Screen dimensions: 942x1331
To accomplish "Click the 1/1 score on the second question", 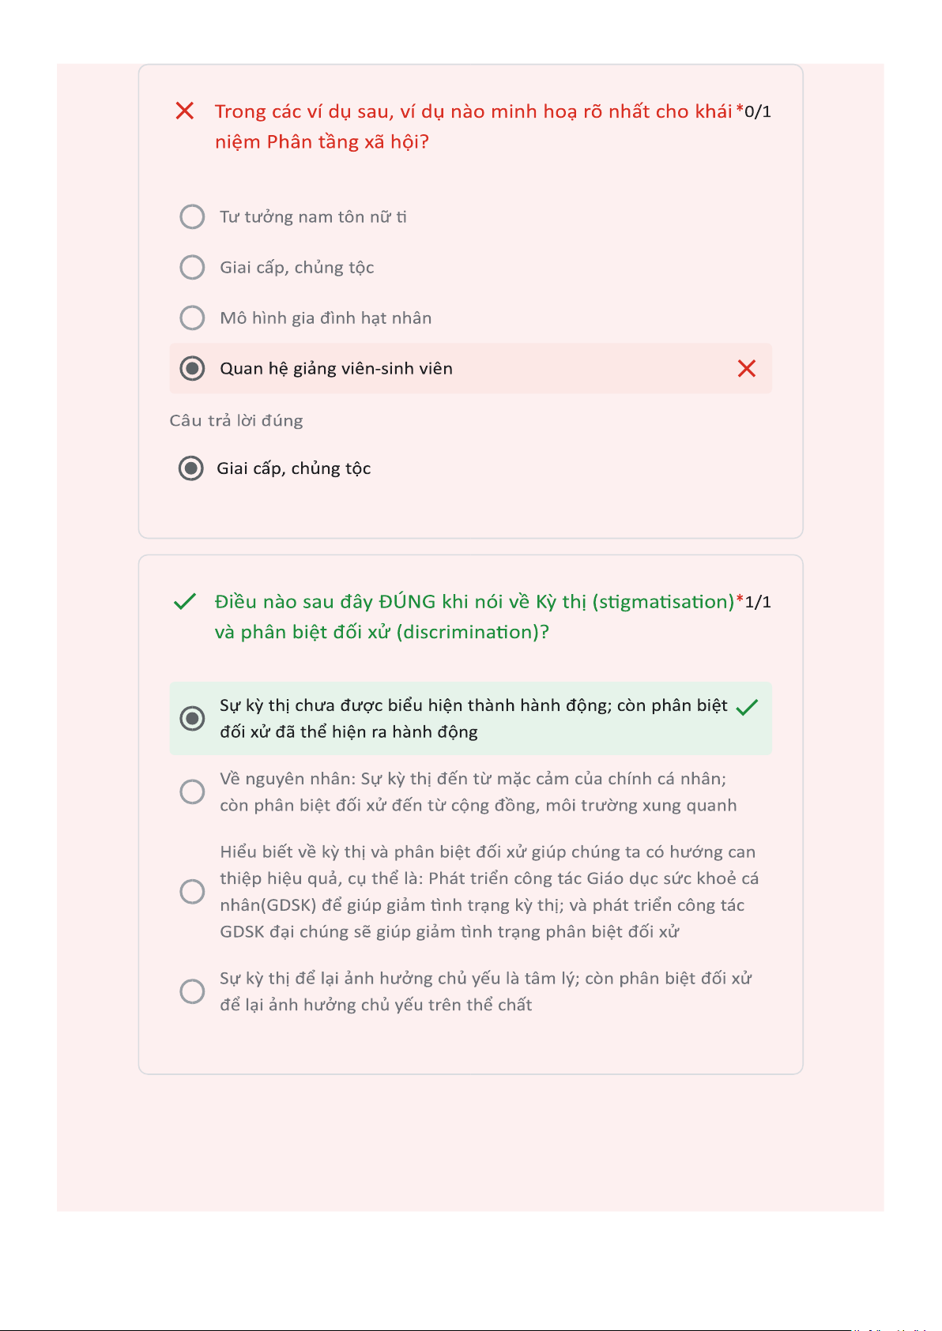I will point(758,602).
